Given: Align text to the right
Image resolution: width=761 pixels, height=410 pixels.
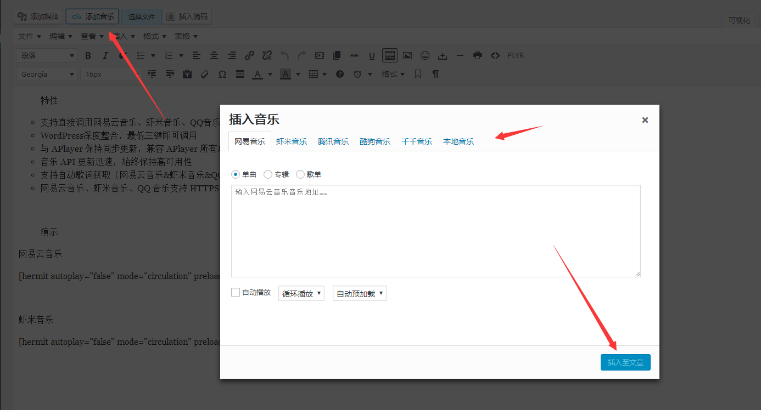Looking at the screenshot, I should click(x=232, y=55).
